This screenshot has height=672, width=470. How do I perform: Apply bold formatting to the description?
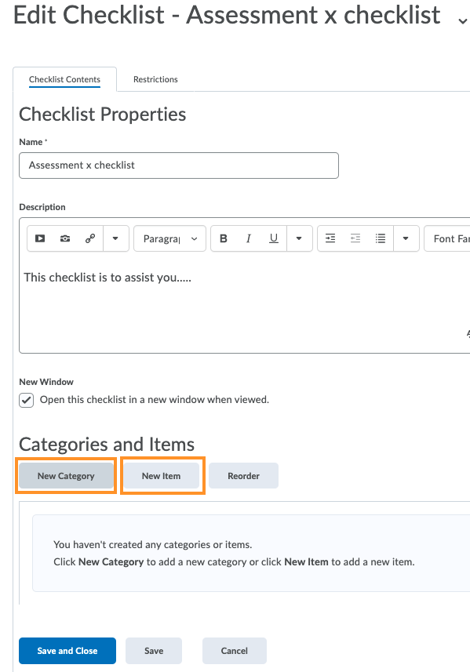click(224, 238)
